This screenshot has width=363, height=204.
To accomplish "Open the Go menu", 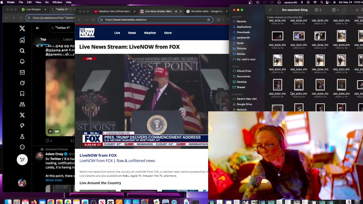I will 47,2.
